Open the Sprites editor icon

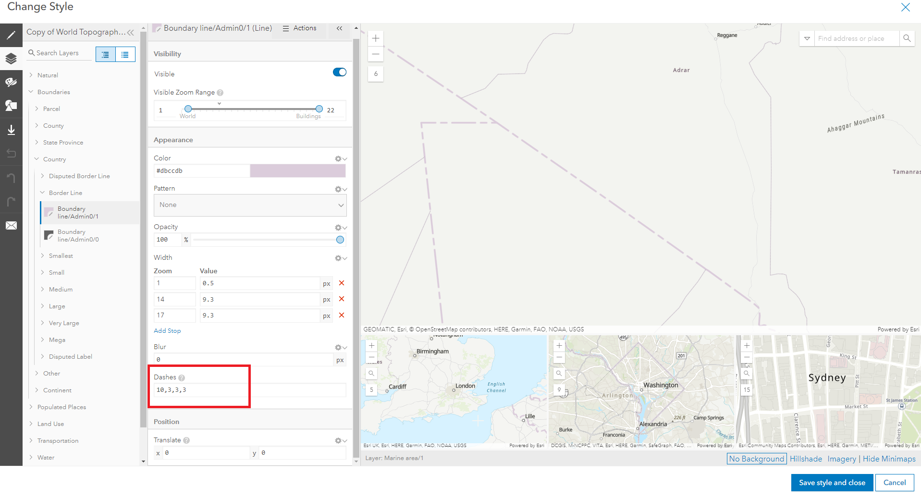tap(12, 106)
